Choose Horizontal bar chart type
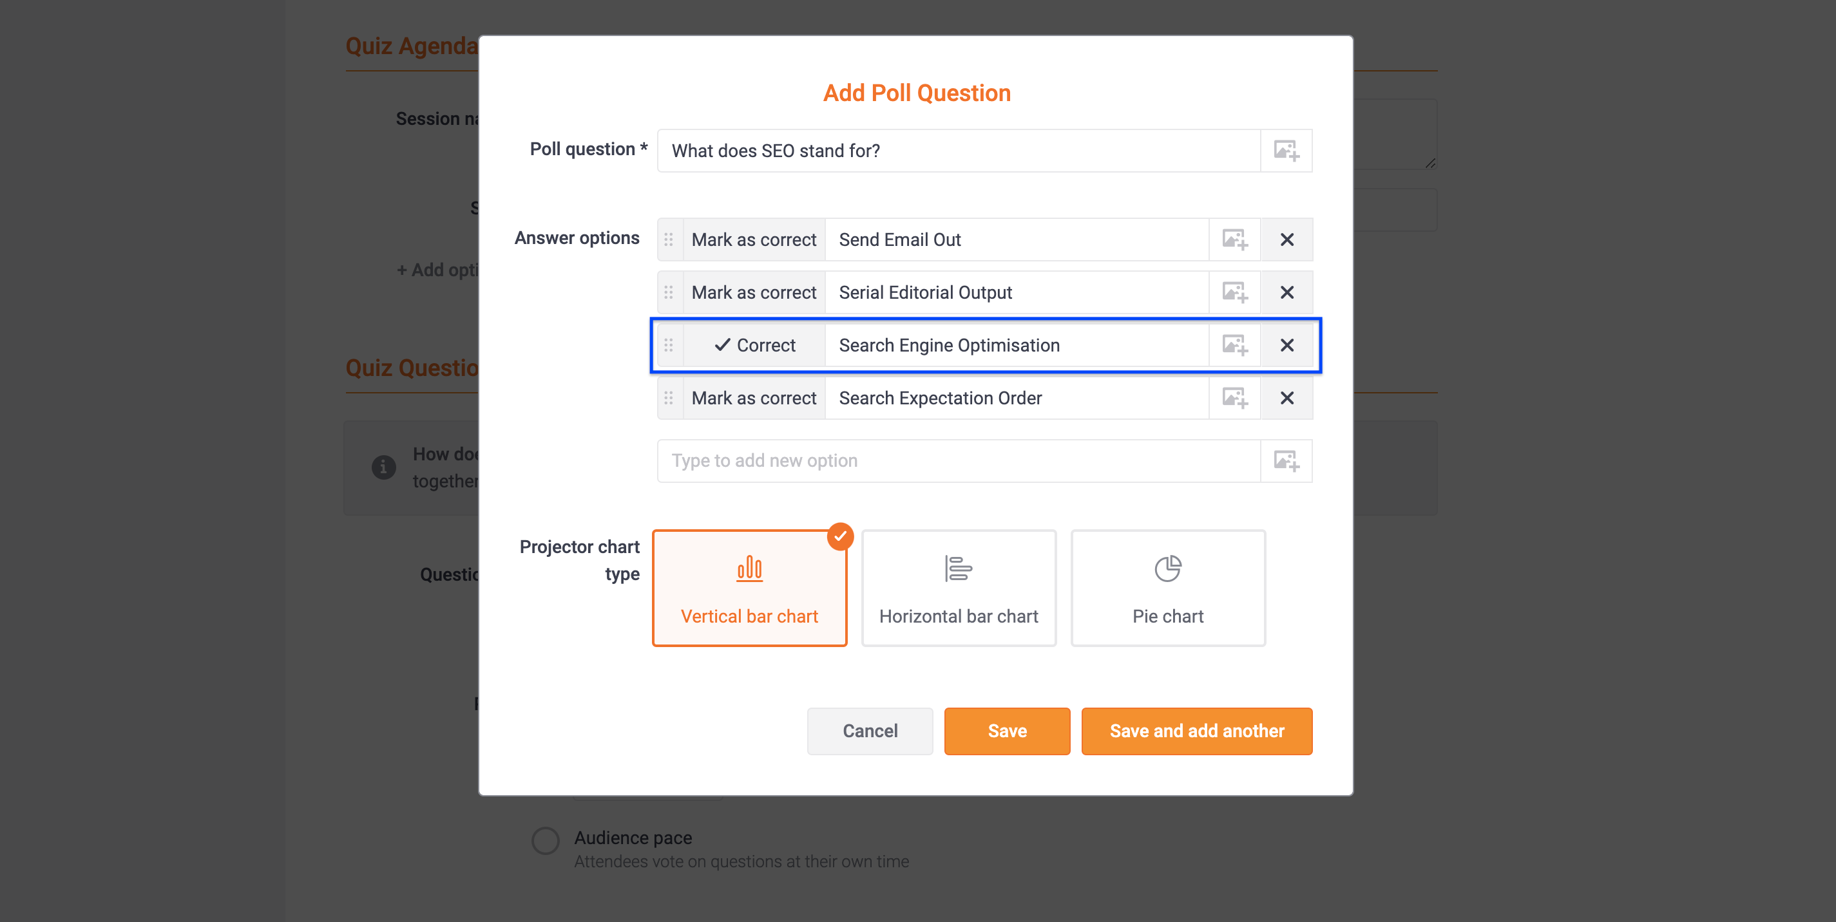 pos(959,588)
